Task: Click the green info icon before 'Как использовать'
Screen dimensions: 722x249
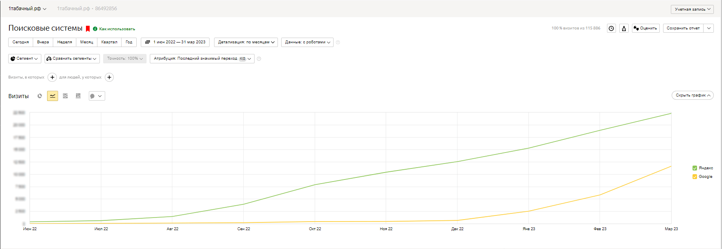Action: (x=95, y=29)
